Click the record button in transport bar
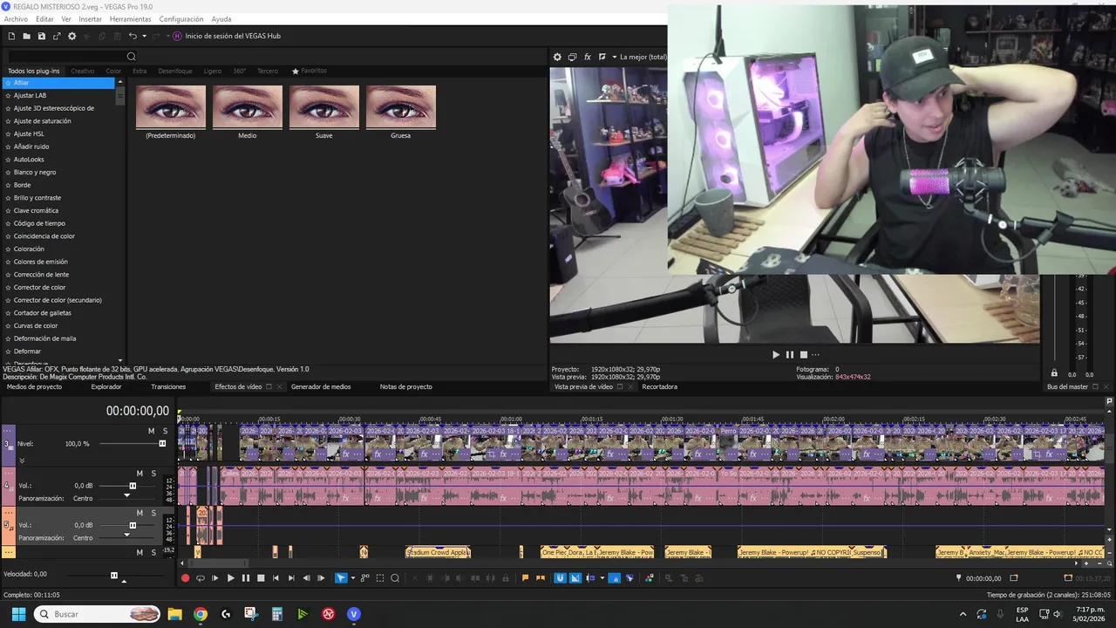Image resolution: width=1116 pixels, height=628 pixels. [185, 578]
